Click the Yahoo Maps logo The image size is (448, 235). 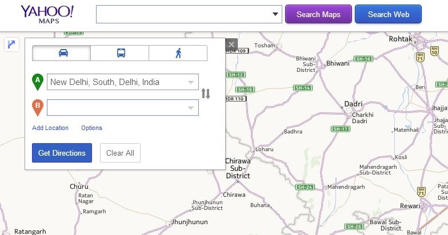47,14
